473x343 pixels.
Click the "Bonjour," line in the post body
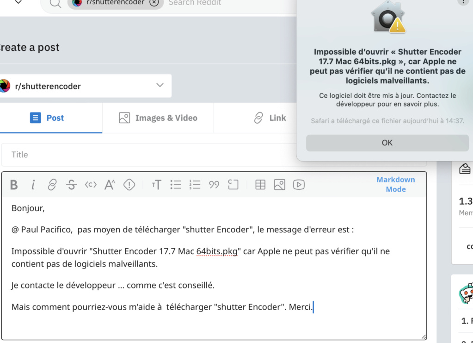28,208
